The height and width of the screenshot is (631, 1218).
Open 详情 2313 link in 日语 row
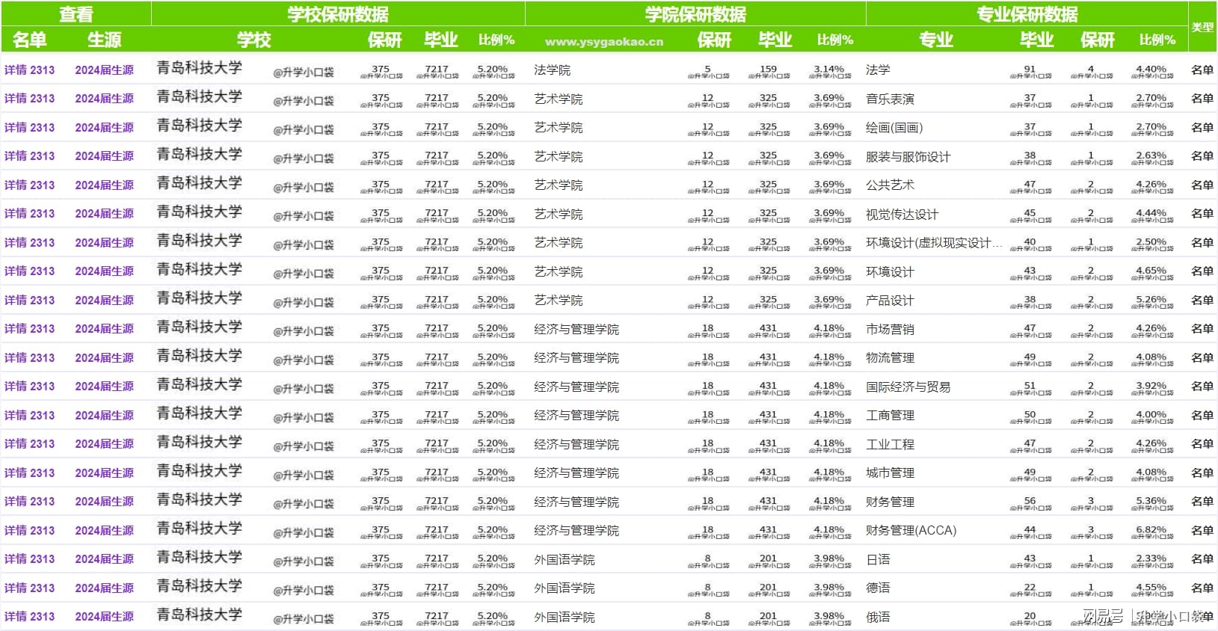[x=29, y=558]
